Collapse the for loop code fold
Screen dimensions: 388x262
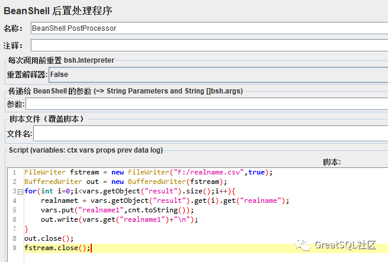(x=21, y=192)
